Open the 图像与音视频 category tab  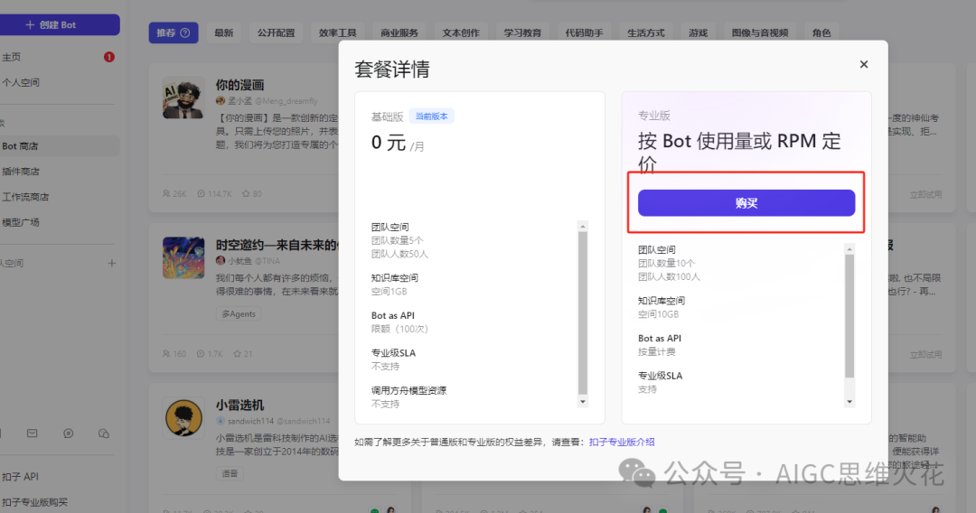point(759,33)
